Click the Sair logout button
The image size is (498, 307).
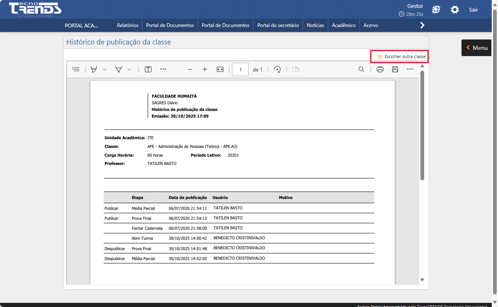pos(473,10)
